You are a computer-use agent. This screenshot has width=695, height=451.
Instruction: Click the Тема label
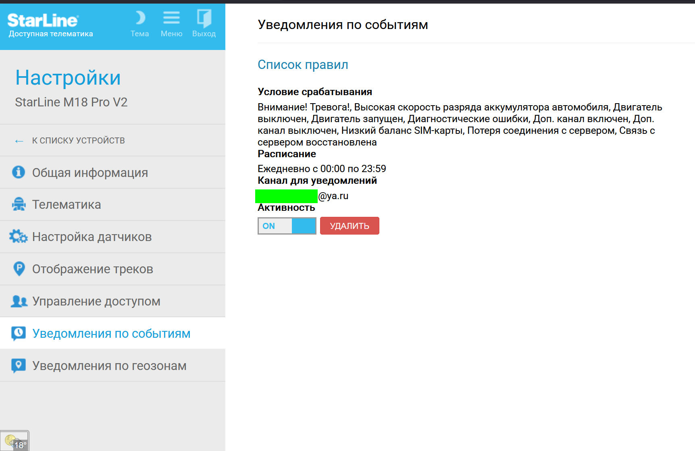click(x=139, y=34)
